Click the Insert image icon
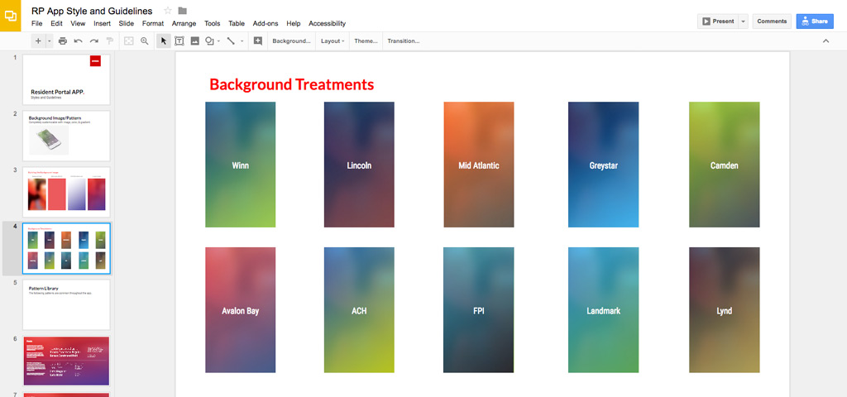The height and width of the screenshot is (397, 847). pyautogui.click(x=195, y=41)
